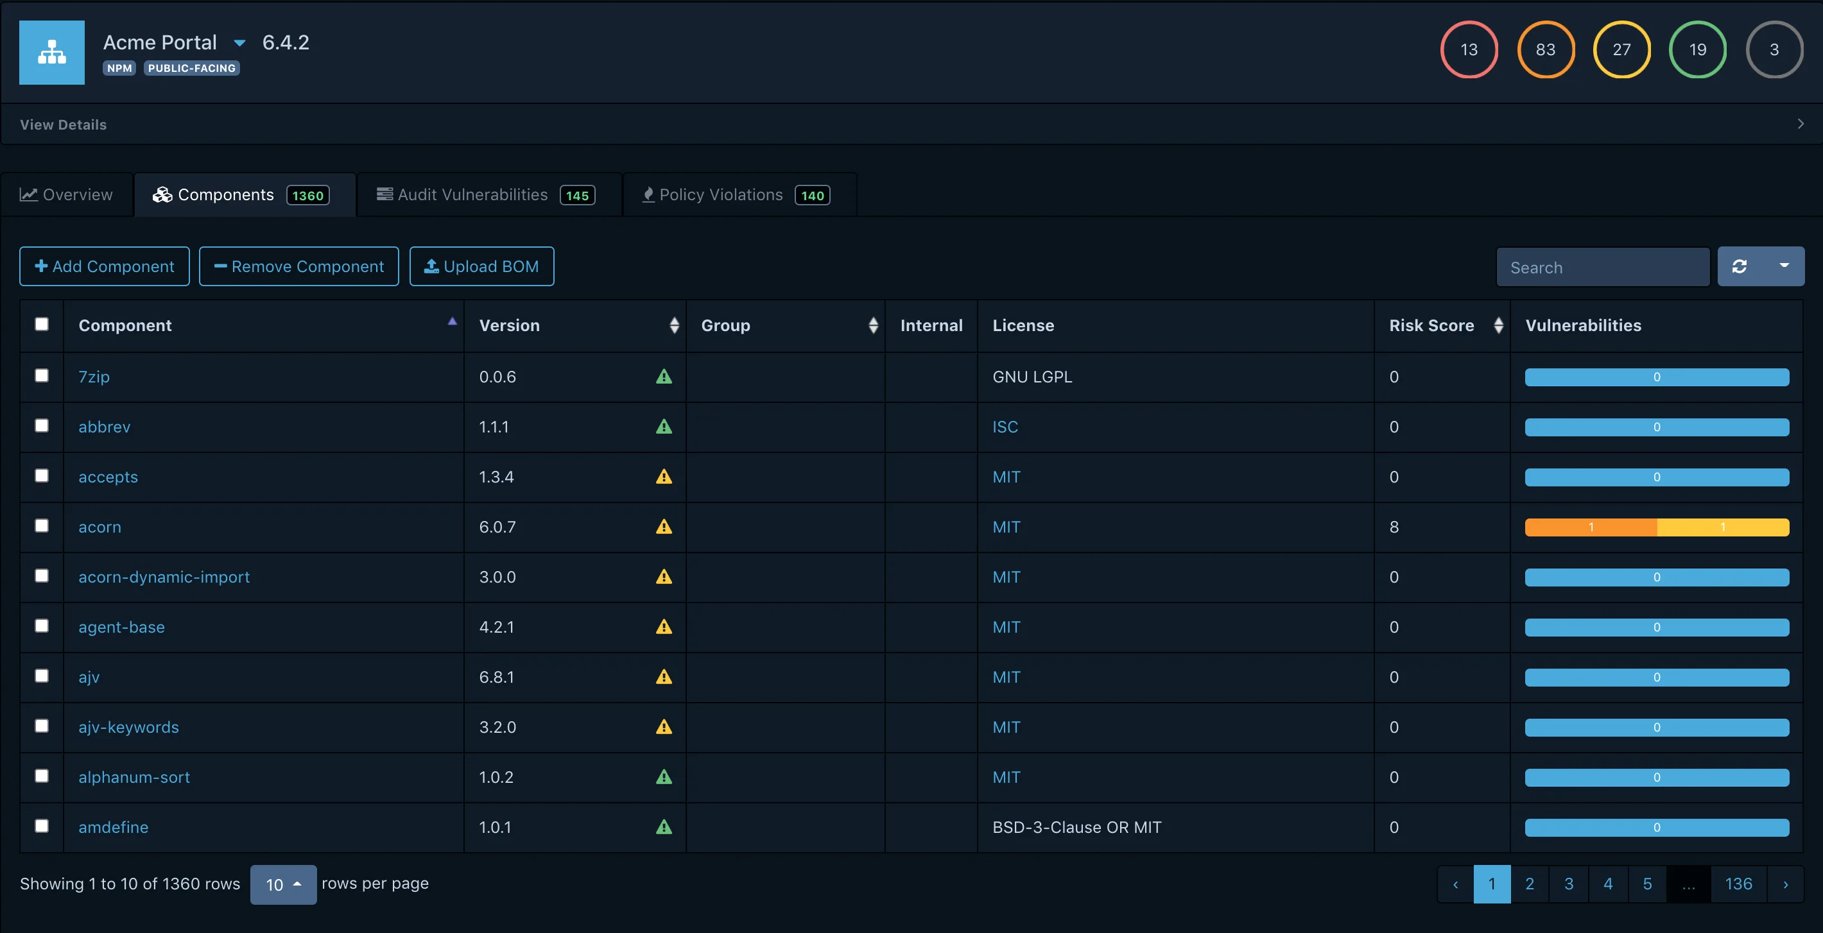
Task: Click the critical severity badge showing 13
Action: [x=1469, y=49]
